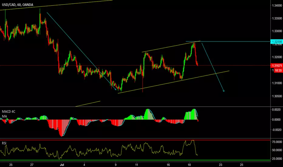Select the RSI indicator label
Viewport: 283px width, 167px height.
[4, 143]
